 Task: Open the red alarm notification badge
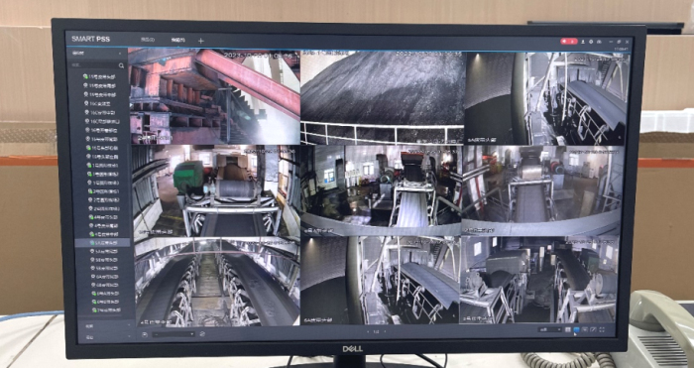(569, 42)
